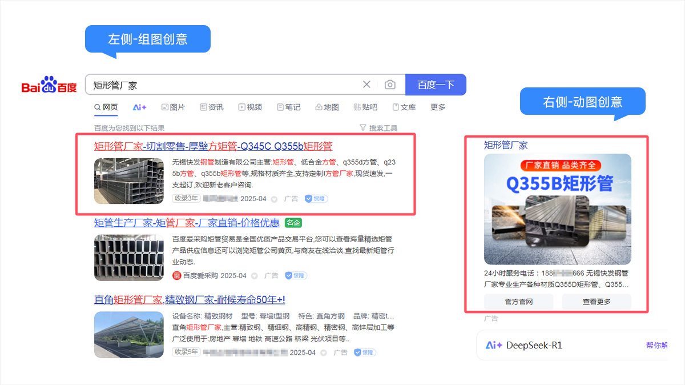Open the 贴吧 tab
Screen dimensions: 685x385
(x=365, y=107)
